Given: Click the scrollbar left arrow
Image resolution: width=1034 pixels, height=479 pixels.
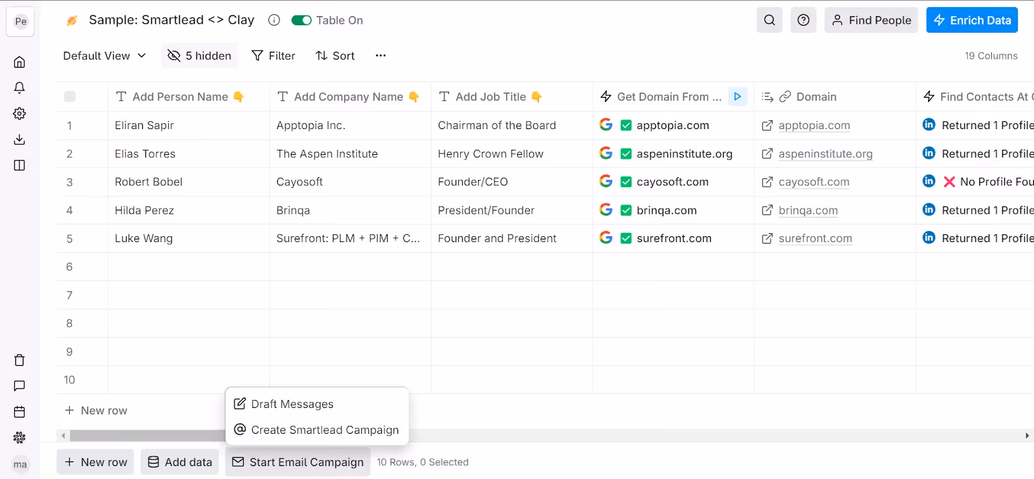Looking at the screenshot, I should [x=63, y=436].
